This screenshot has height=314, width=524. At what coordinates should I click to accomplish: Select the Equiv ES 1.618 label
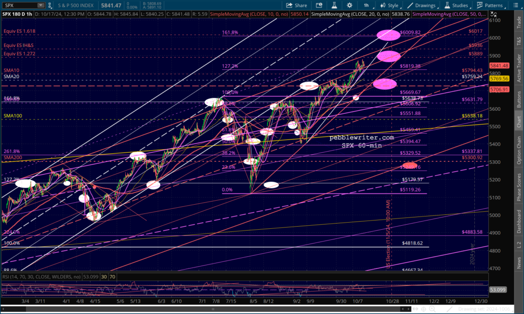click(19, 31)
